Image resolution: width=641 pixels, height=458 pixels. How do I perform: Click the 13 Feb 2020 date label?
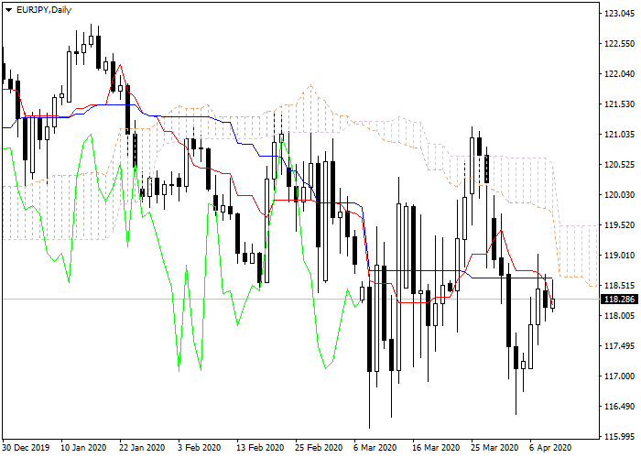tap(260, 448)
